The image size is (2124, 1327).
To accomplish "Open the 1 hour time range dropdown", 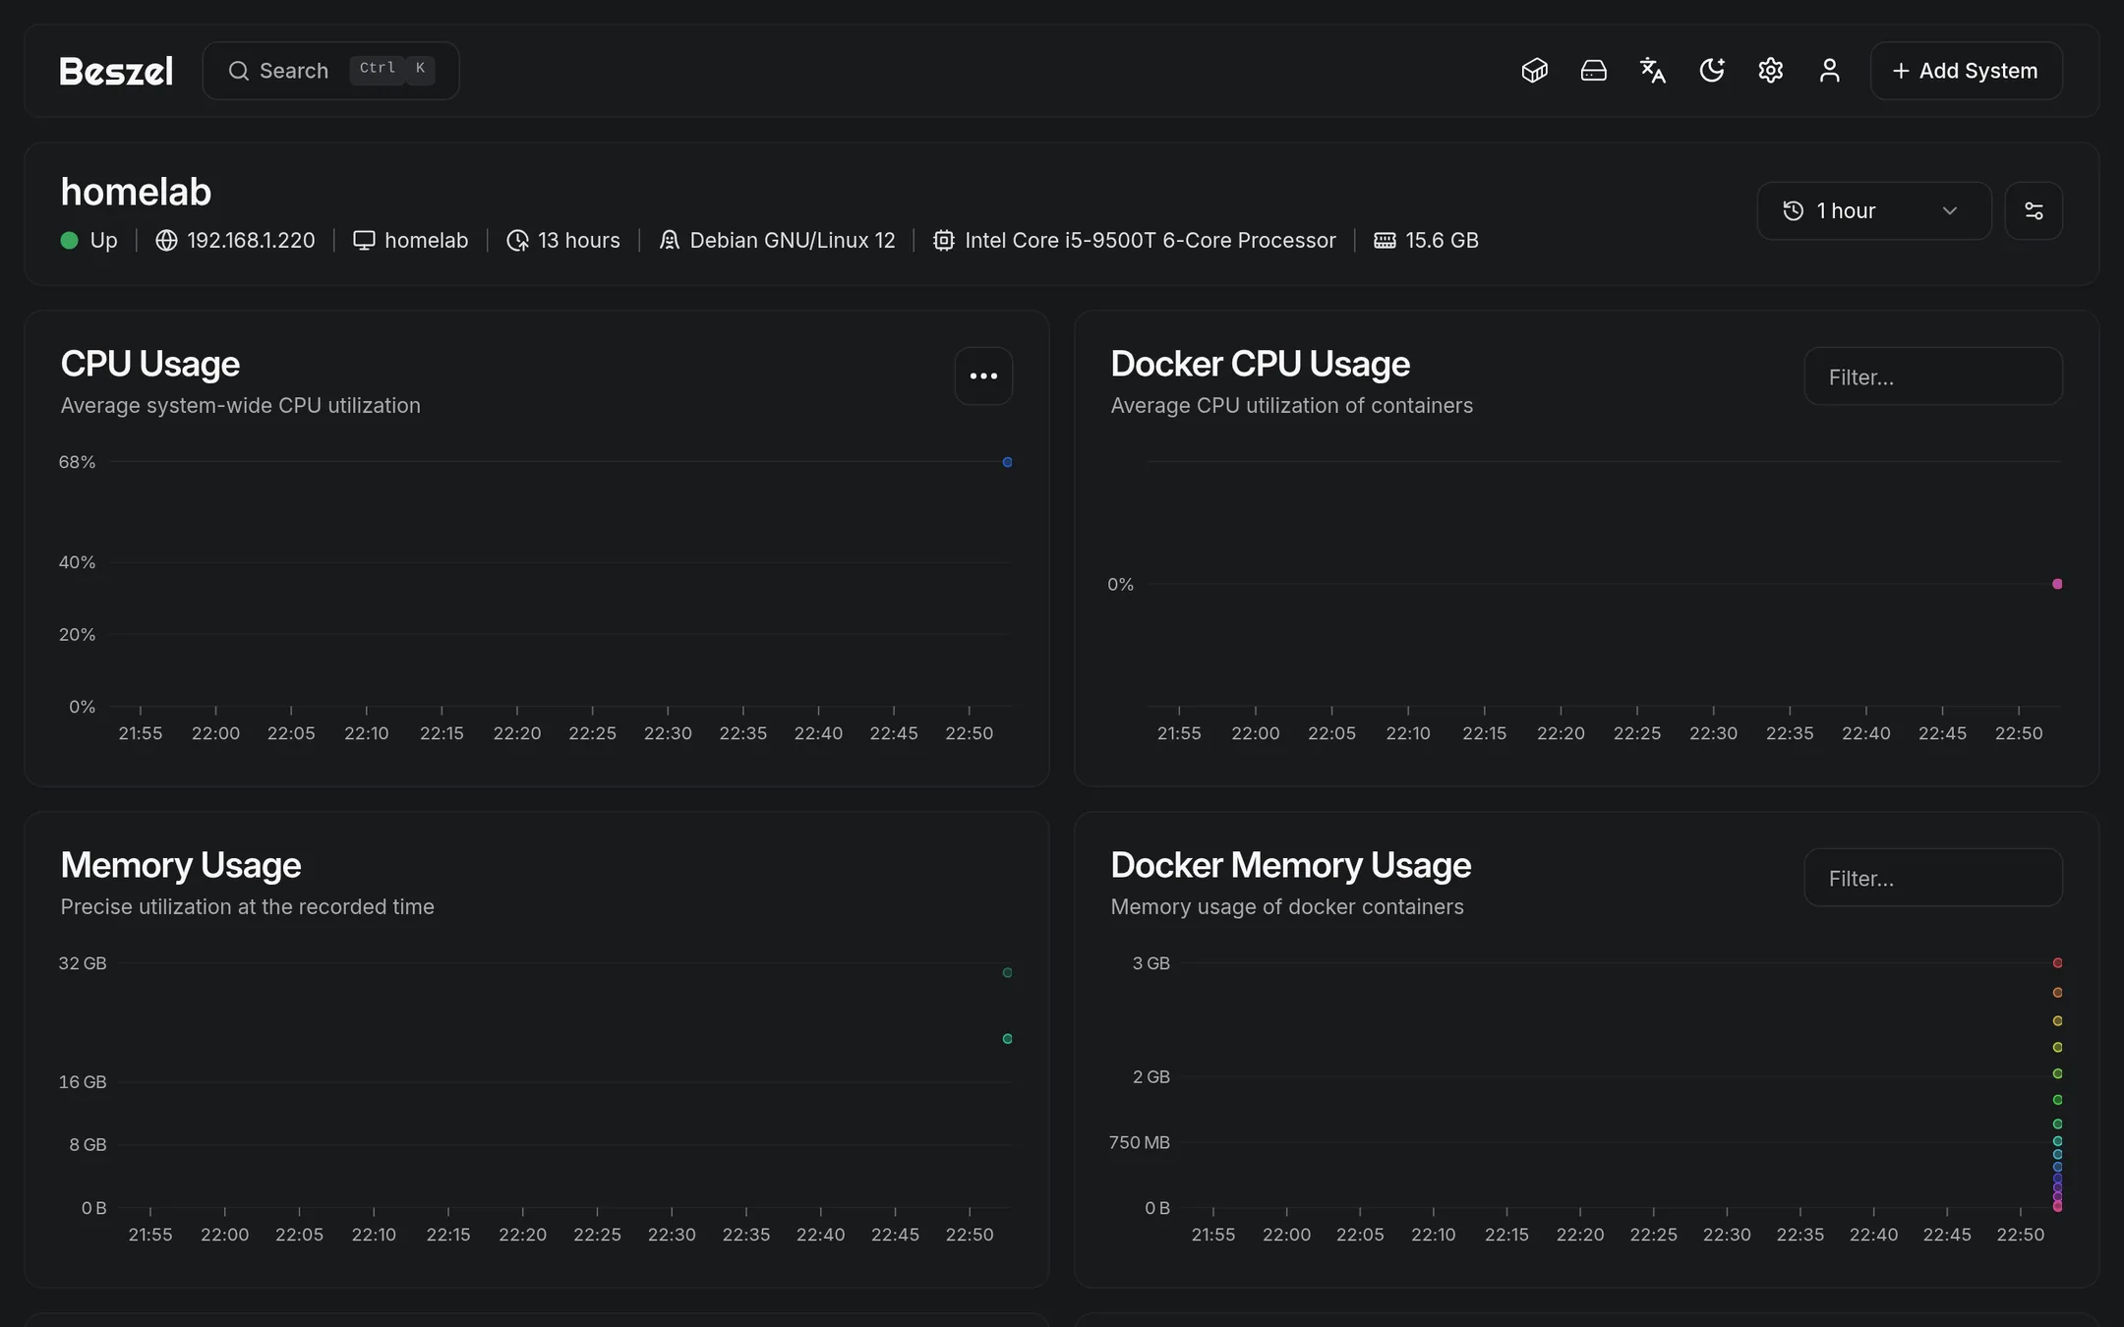I will point(1873,210).
